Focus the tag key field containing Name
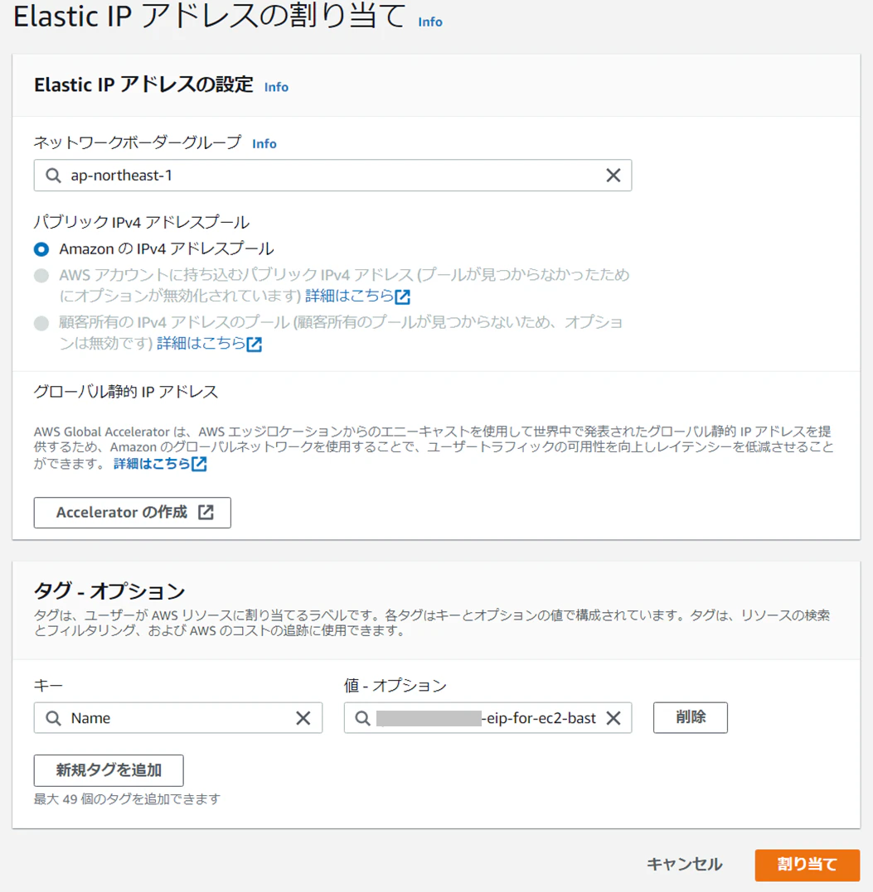Screen dimensions: 873x892 tap(178, 718)
